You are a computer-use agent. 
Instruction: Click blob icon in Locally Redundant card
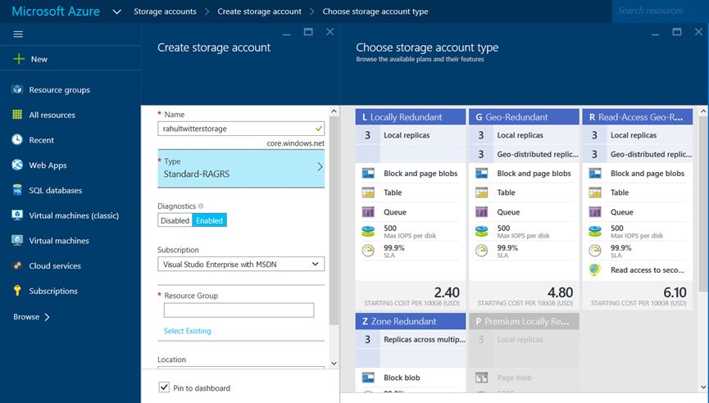368,174
